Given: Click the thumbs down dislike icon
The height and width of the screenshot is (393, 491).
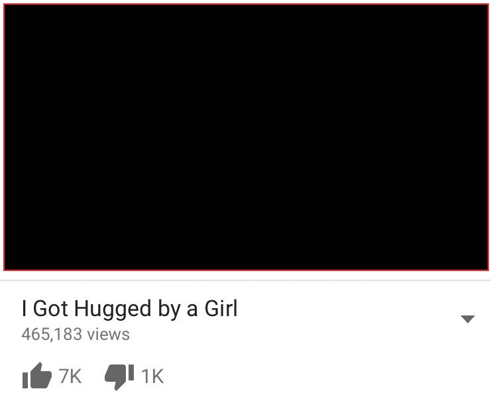Looking at the screenshot, I should point(119,377).
